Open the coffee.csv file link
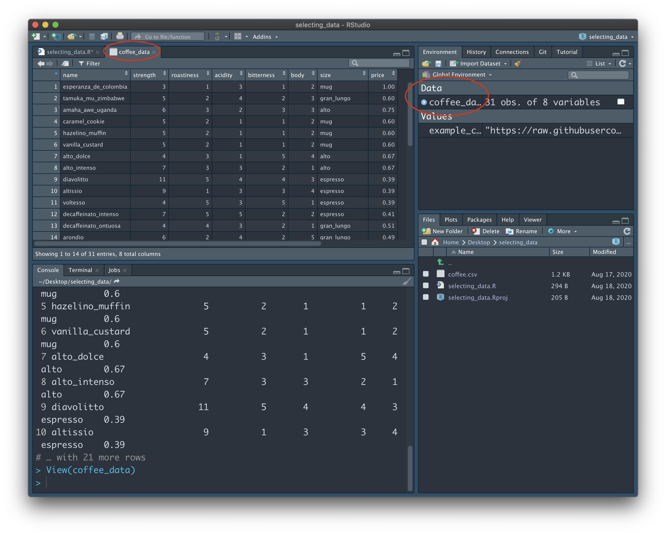Viewport: 666px width, 534px height. [462, 274]
